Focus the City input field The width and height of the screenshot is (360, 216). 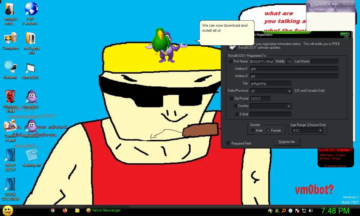271,83
